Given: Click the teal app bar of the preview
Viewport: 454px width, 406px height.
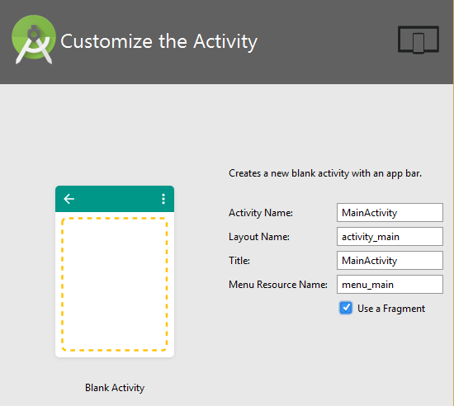Looking at the screenshot, I should (115, 199).
